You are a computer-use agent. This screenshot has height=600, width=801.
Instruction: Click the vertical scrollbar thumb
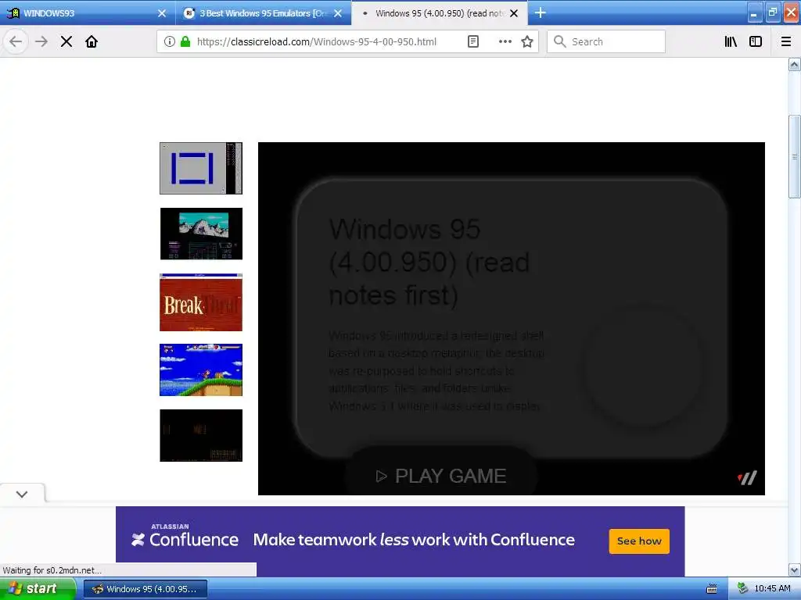click(x=795, y=156)
